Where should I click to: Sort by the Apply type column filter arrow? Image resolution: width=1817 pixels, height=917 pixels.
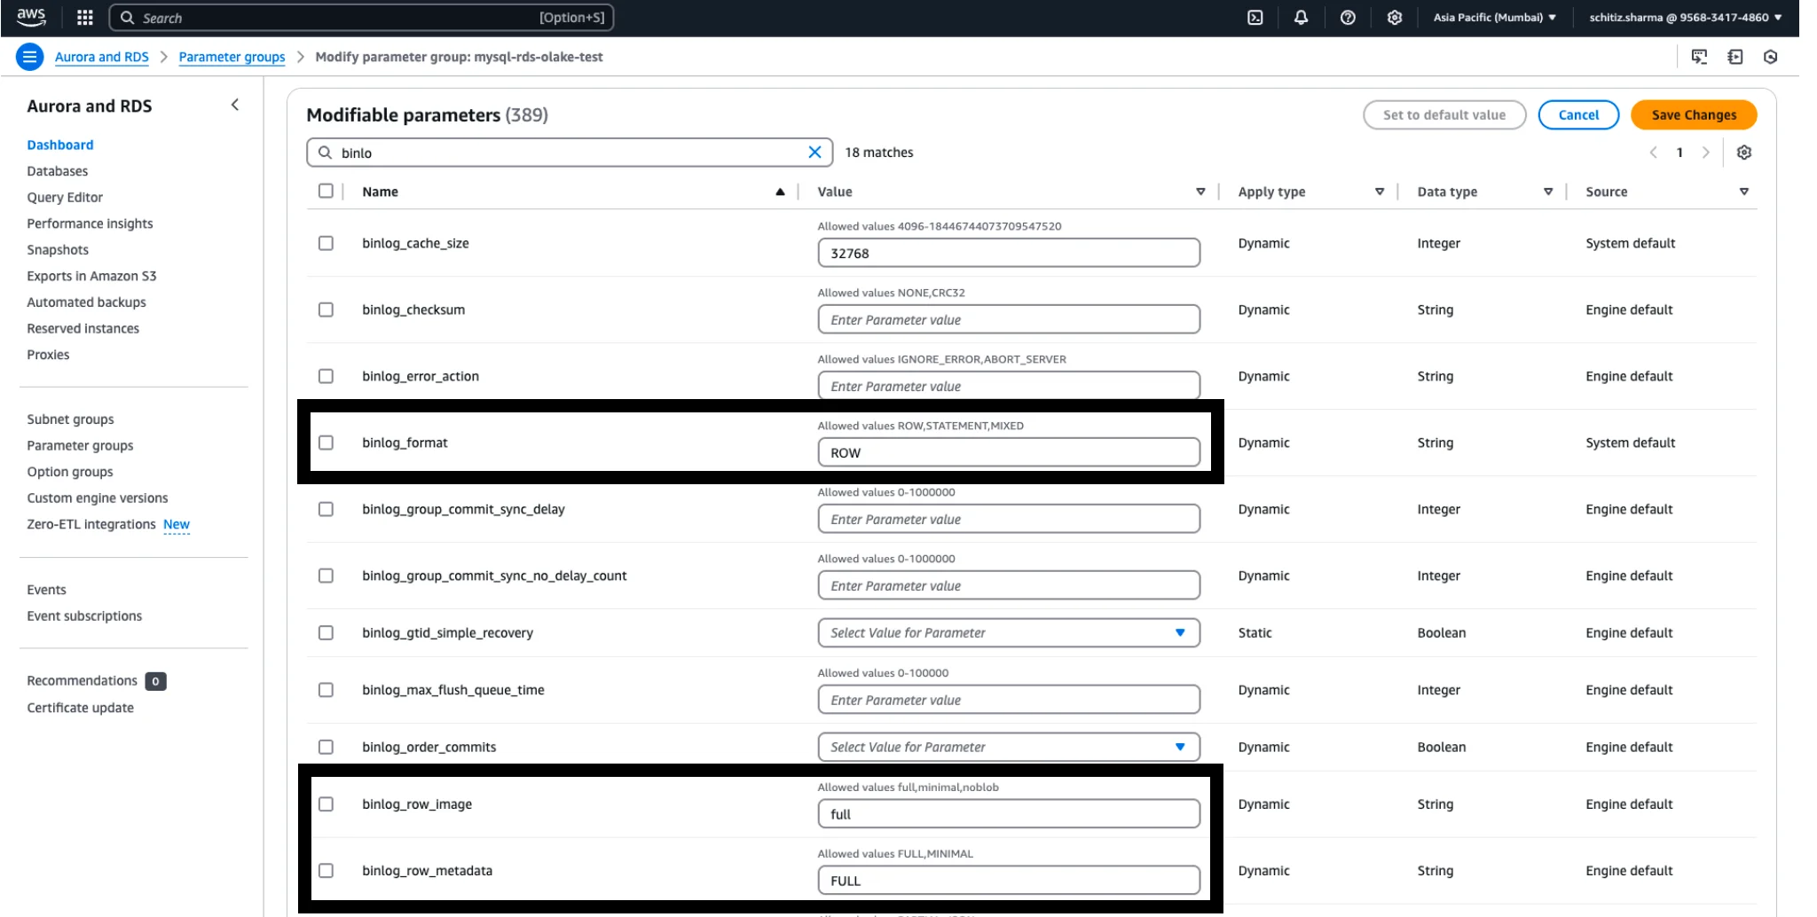click(x=1379, y=192)
